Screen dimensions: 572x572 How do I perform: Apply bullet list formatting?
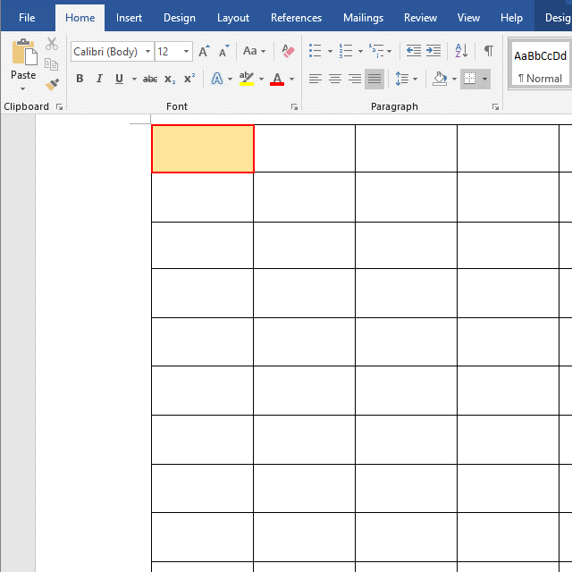click(315, 51)
